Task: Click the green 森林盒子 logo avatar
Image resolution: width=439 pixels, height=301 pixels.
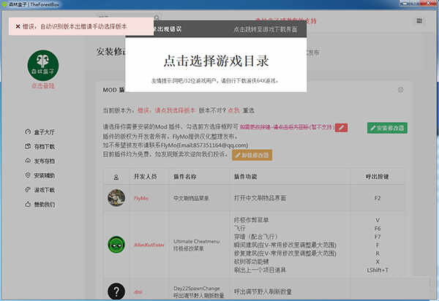Action: coord(43,65)
